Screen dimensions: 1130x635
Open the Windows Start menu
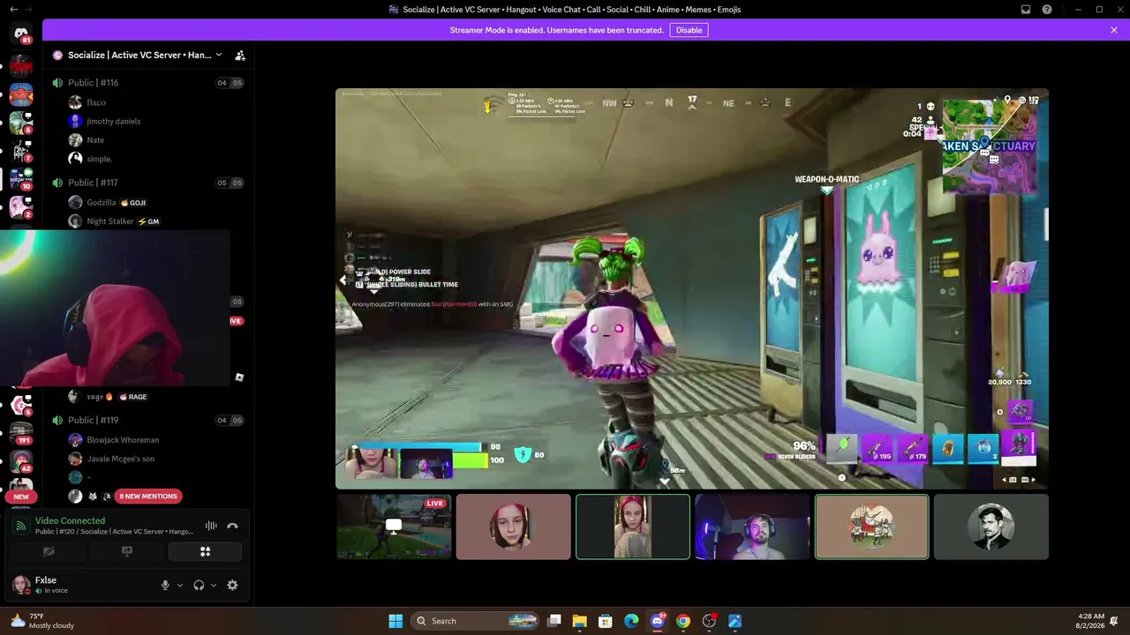395,621
